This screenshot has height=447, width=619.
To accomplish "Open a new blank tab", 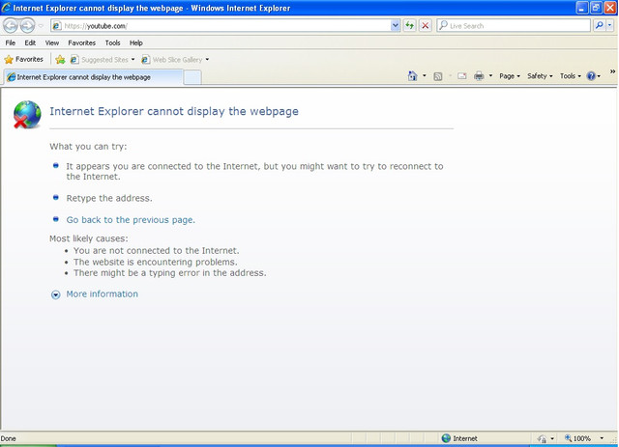I will pos(192,77).
